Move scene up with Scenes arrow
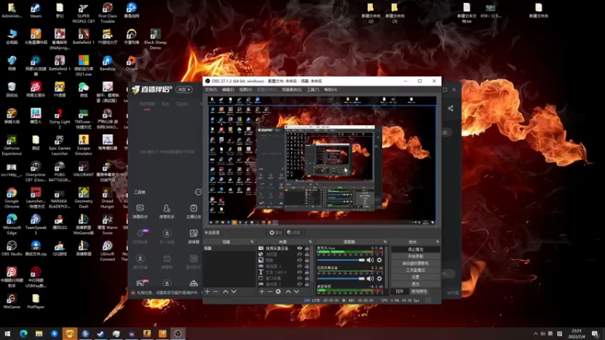 [225, 292]
